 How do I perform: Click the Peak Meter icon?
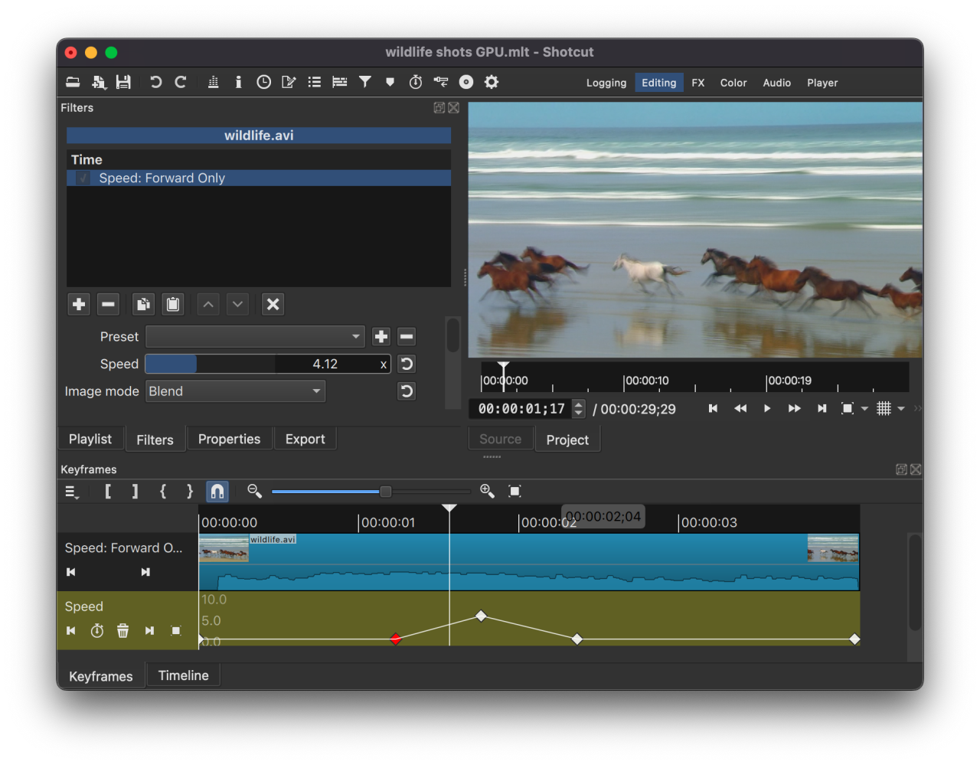pyautogui.click(x=214, y=82)
